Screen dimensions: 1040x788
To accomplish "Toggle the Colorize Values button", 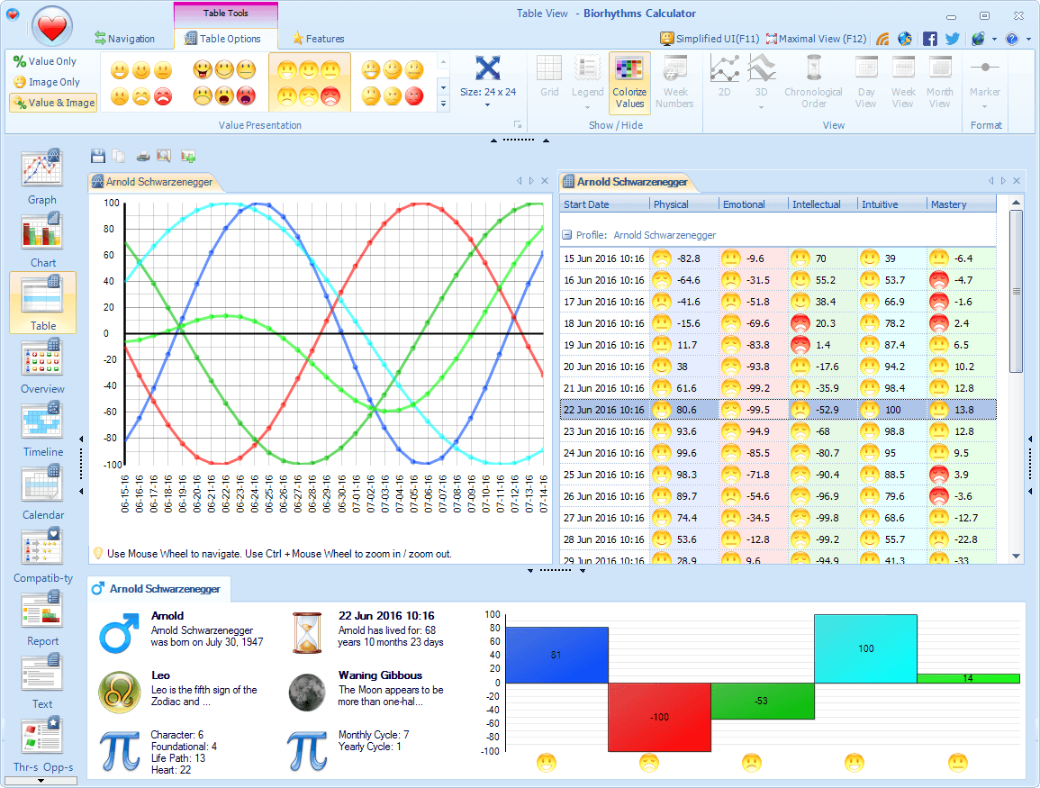I will (629, 83).
